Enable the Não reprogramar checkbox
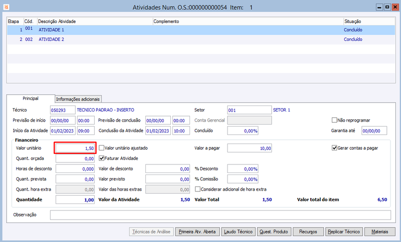 [x=334, y=120]
